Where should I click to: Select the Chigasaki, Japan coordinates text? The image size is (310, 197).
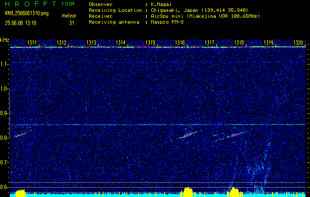click(199, 10)
